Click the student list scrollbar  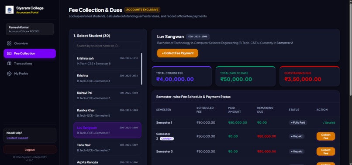pos(141,69)
